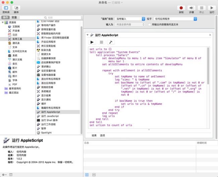Run the workflow with the 运行 button

click(212, 8)
